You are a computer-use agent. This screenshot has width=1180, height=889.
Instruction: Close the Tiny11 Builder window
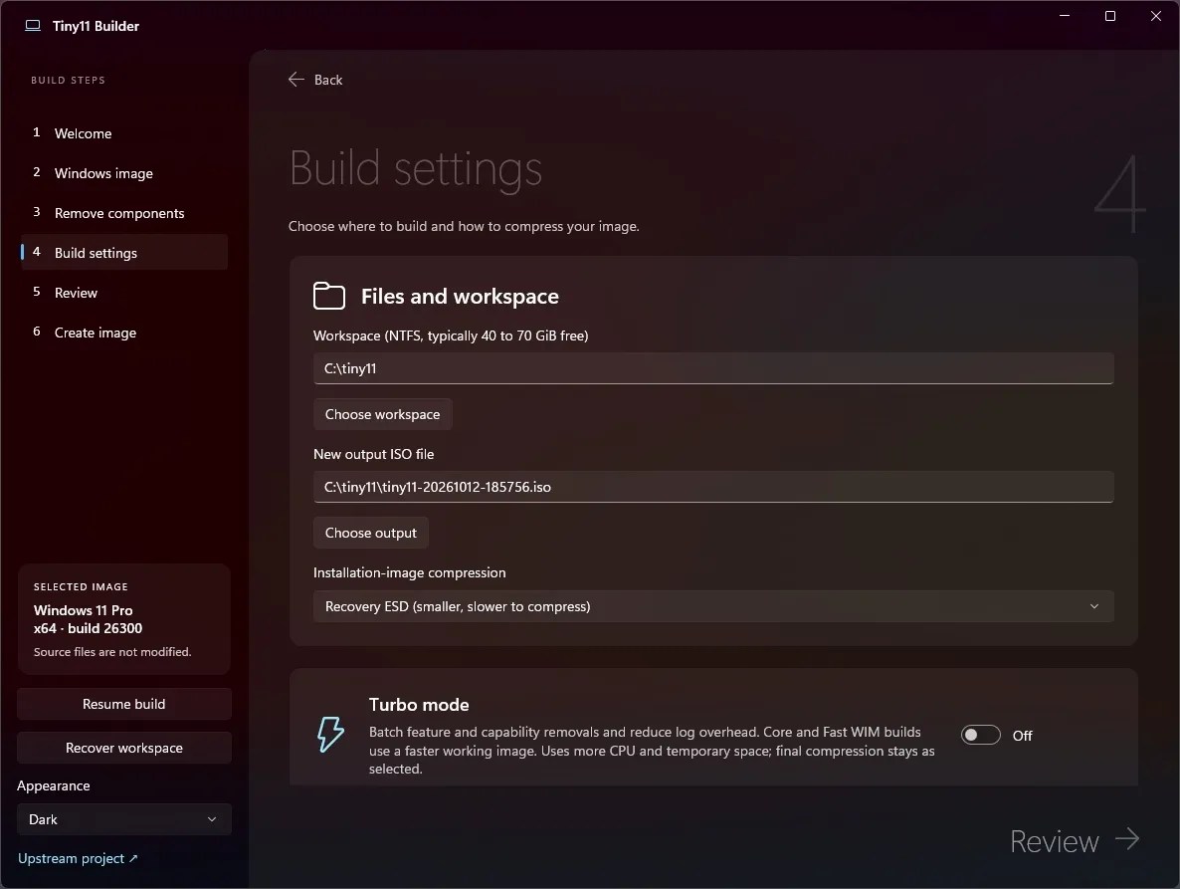(1156, 16)
